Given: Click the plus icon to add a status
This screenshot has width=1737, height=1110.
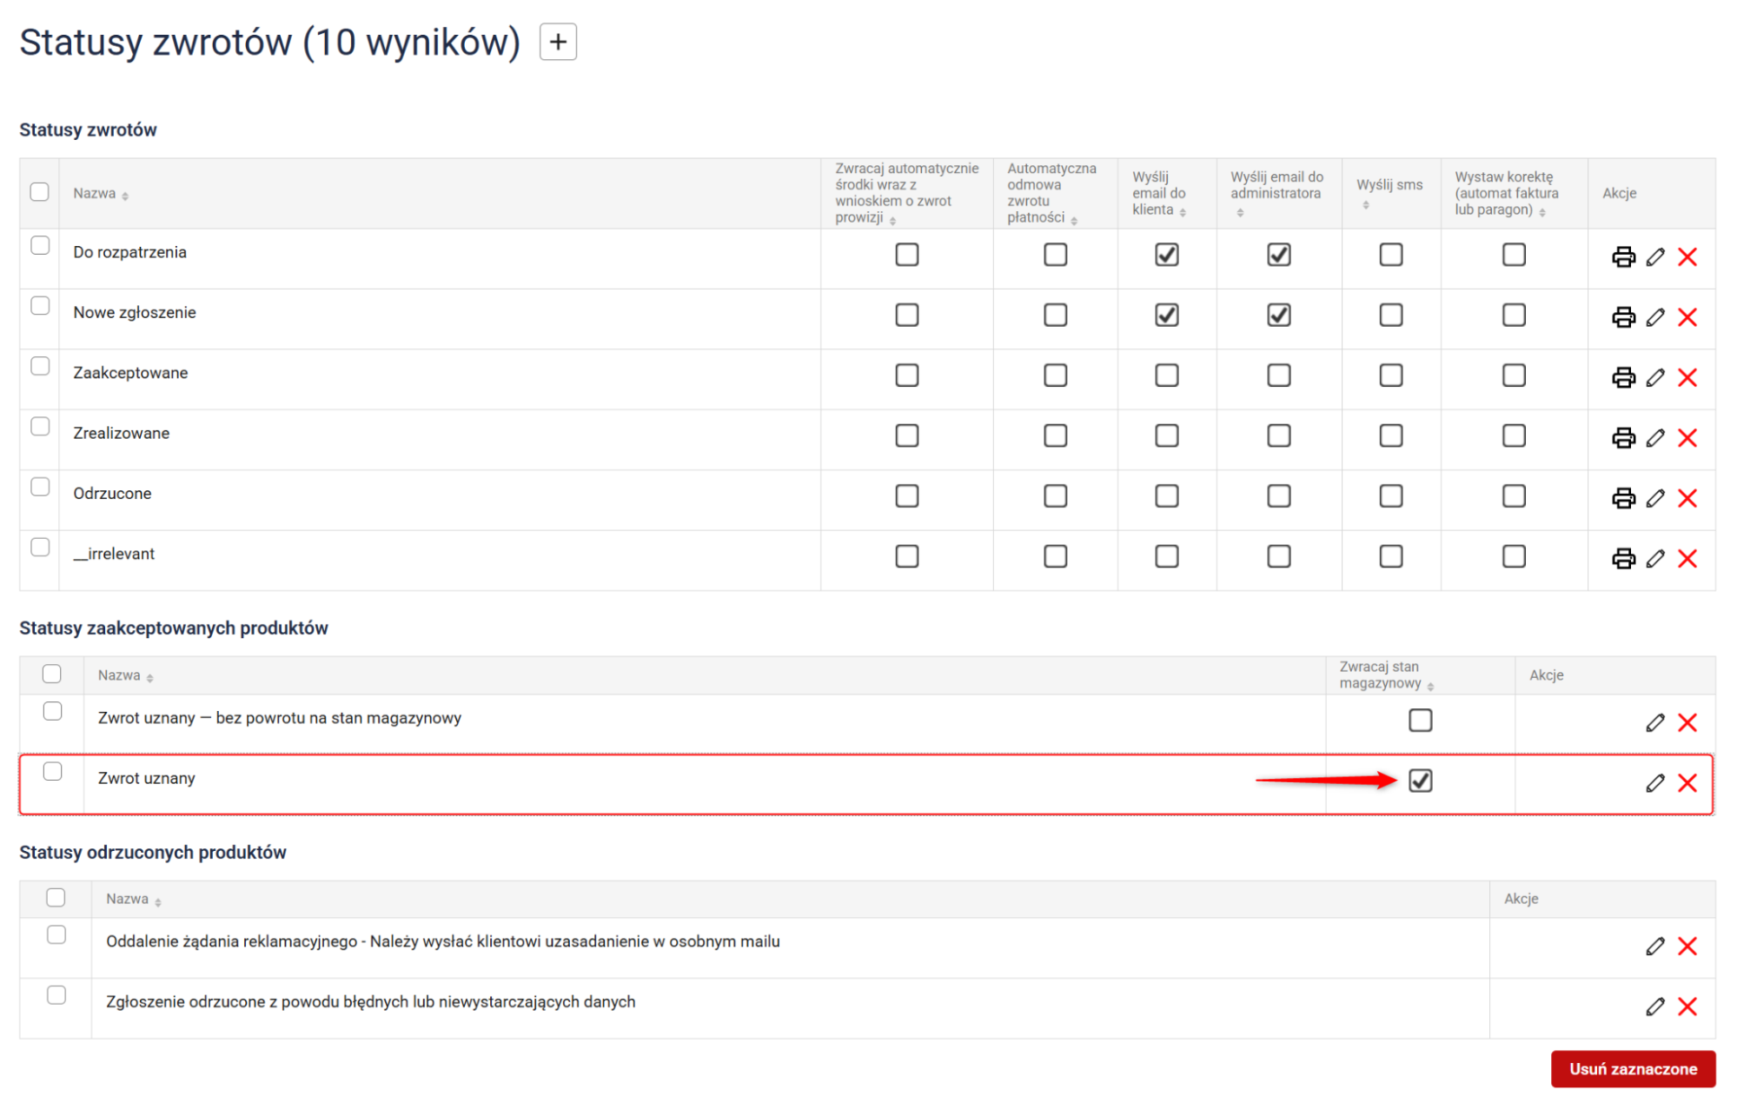Looking at the screenshot, I should (558, 42).
